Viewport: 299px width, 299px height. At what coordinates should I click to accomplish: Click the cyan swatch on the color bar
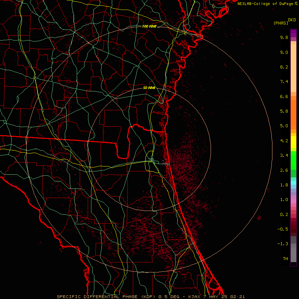pos(293,183)
